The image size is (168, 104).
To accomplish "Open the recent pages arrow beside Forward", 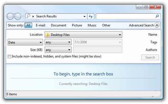I will pos(23,17).
